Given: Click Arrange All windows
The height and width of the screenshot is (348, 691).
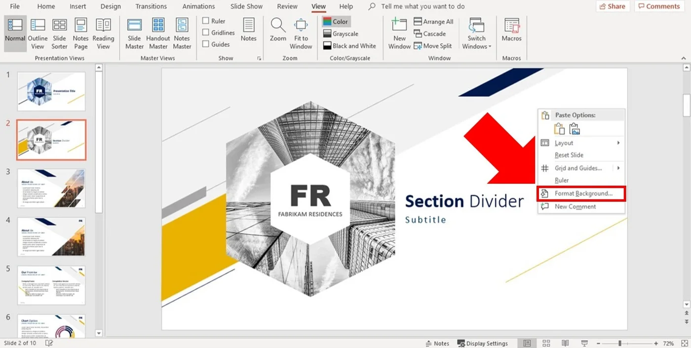Looking at the screenshot, I should 433,22.
